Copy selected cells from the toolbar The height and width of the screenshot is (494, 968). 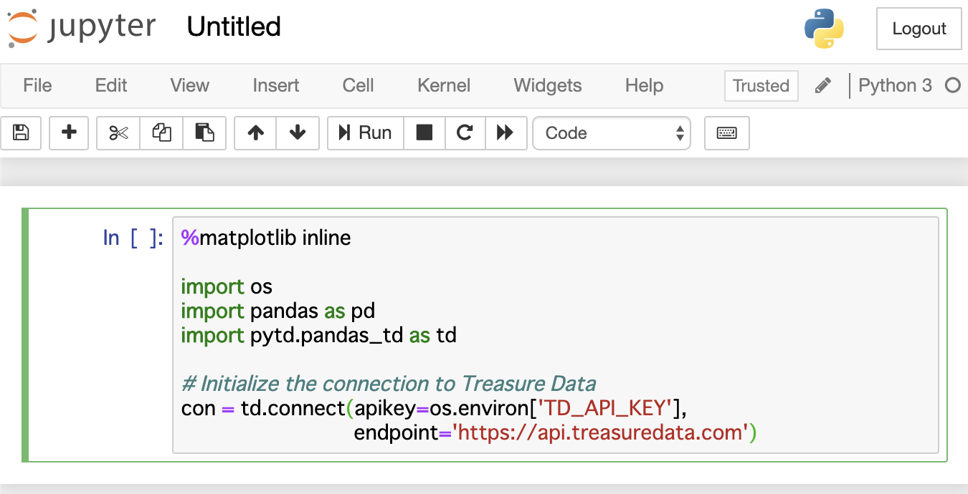[161, 133]
